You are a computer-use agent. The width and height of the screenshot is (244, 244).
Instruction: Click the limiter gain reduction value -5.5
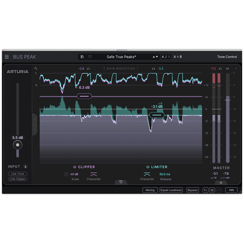(160, 69)
